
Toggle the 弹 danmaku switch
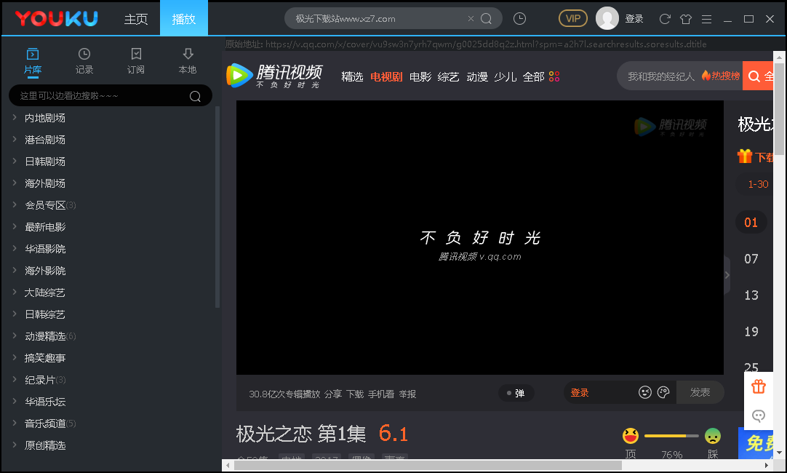(x=516, y=393)
